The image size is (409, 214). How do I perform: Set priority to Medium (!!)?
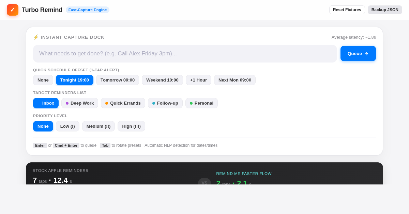point(99,126)
